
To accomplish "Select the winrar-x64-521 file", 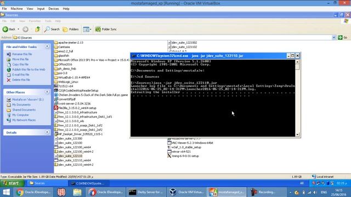I will 179,152.
